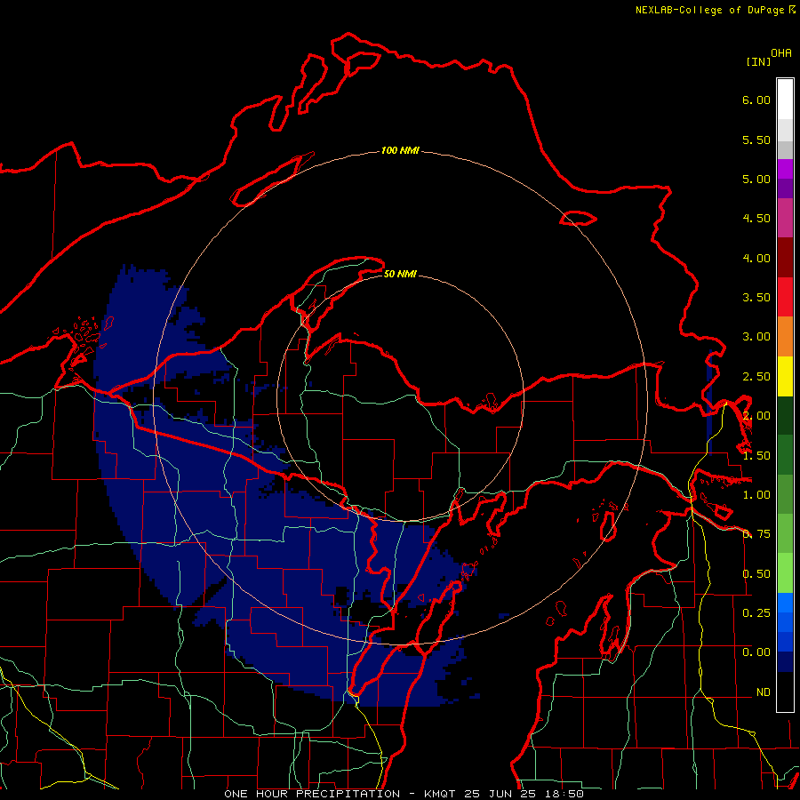The width and height of the screenshot is (800, 800).
Task: Select the light blue 0.25 legend swatch
Action: 785,603
